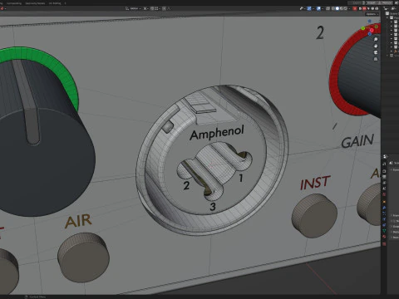
Task: Switch to the Geometry Nodes workspace tab
Action: point(35,3)
